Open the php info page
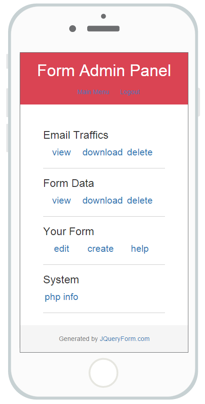Image resolution: width=205 pixels, height=404 pixels. (62, 297)
